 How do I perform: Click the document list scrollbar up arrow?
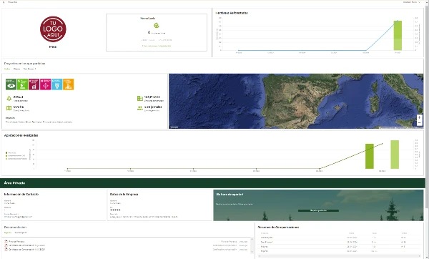252,240
